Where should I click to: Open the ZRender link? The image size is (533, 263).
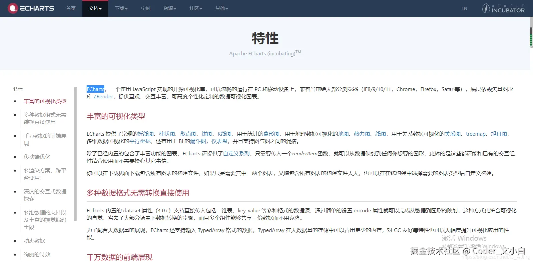coord(103,96)
